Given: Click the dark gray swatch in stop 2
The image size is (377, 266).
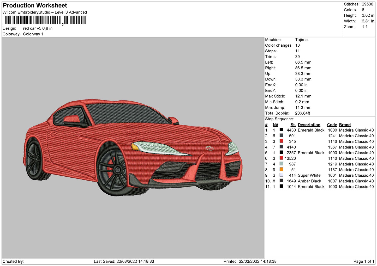Looking at the screenshot, I should [x=281, y=135].
